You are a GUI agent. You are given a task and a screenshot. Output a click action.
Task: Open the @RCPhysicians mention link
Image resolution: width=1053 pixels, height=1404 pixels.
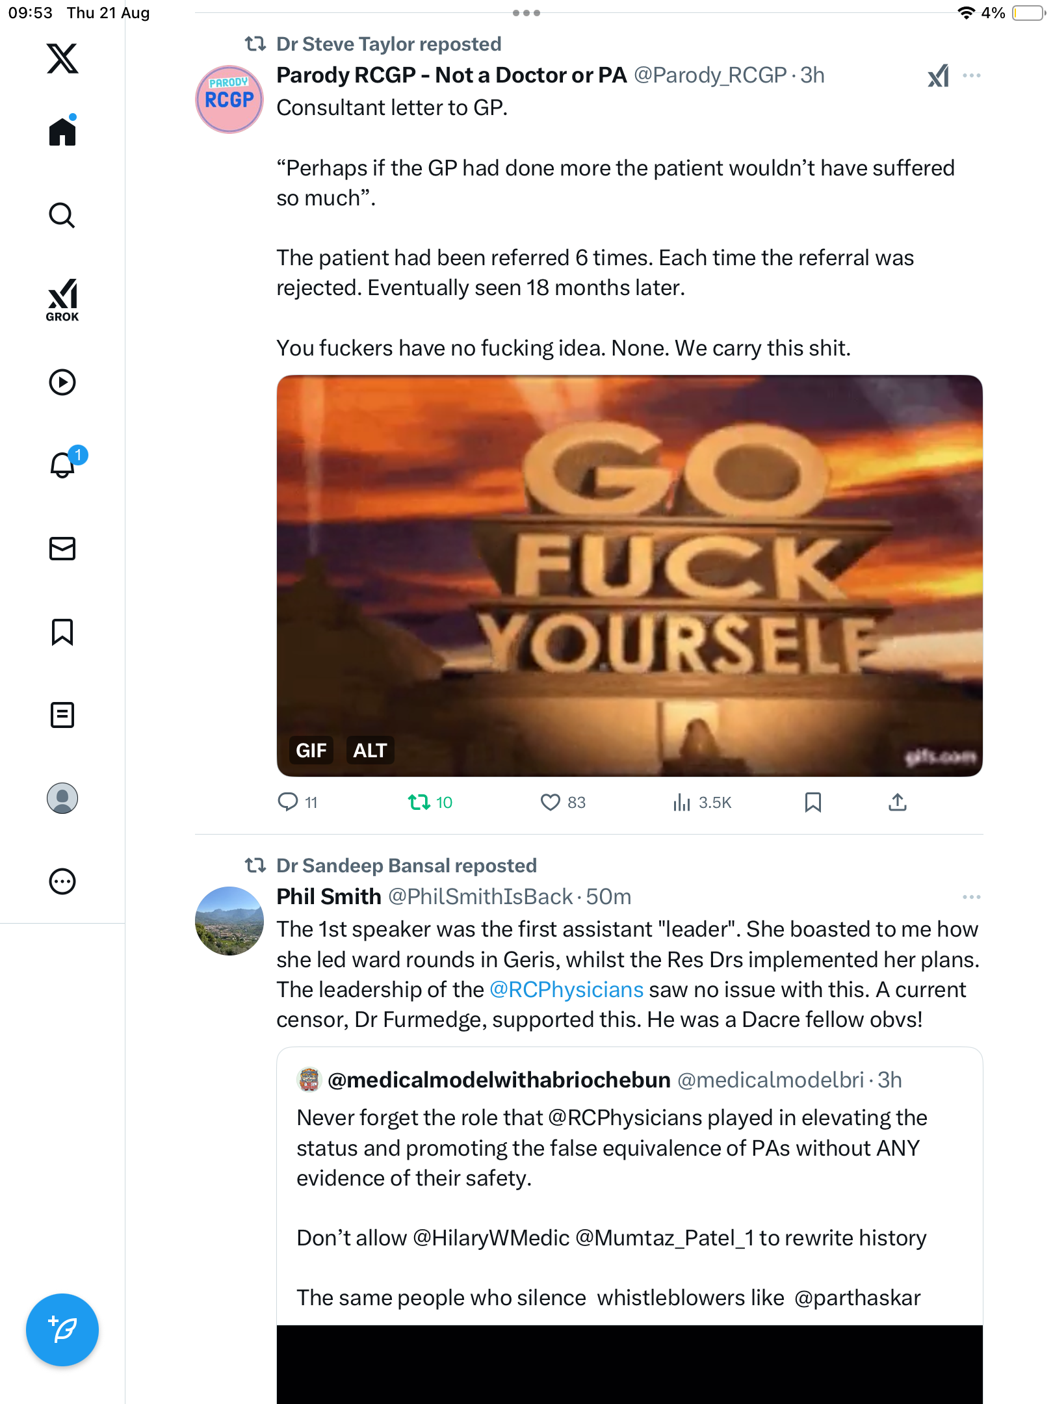coord(566,990)
